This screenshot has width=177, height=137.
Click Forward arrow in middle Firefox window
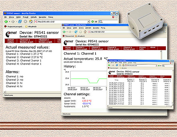[70, 32]
